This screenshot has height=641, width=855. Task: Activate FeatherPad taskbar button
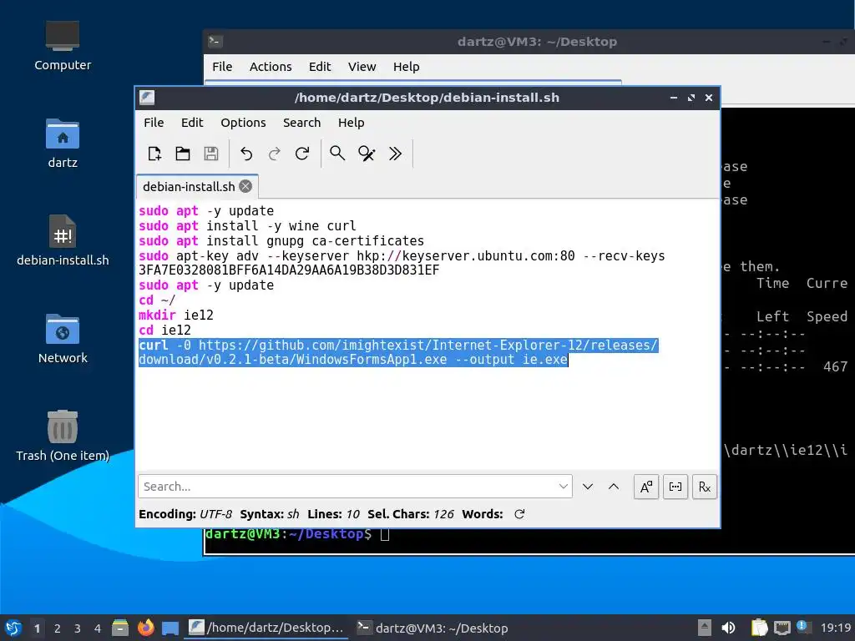(266, 628)
